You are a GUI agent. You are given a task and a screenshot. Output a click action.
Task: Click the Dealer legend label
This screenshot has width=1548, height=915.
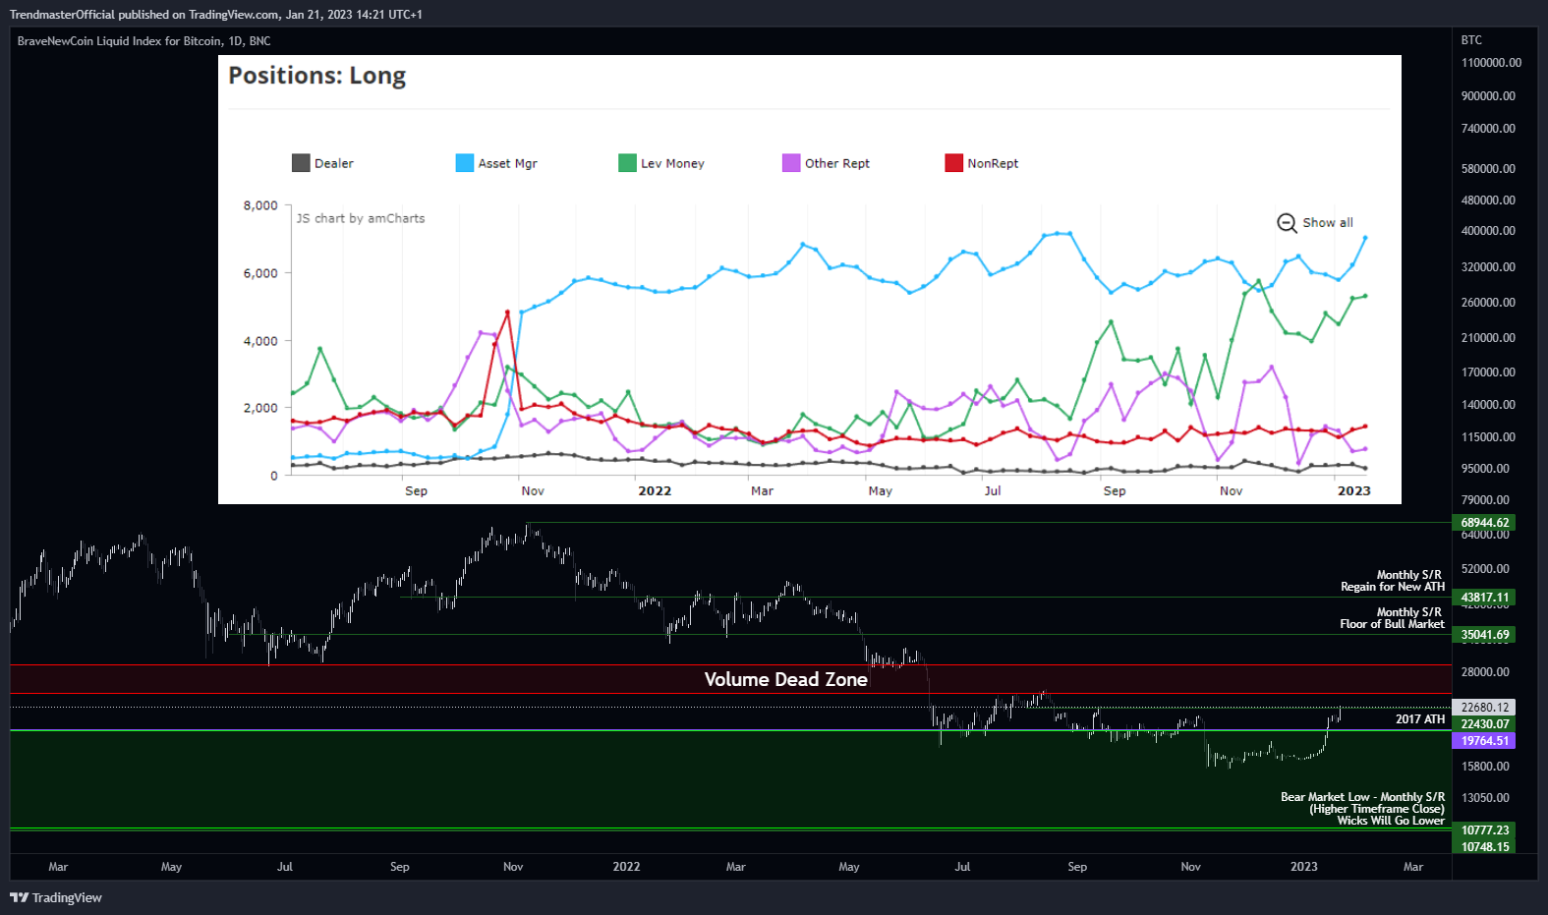(334, 163)
